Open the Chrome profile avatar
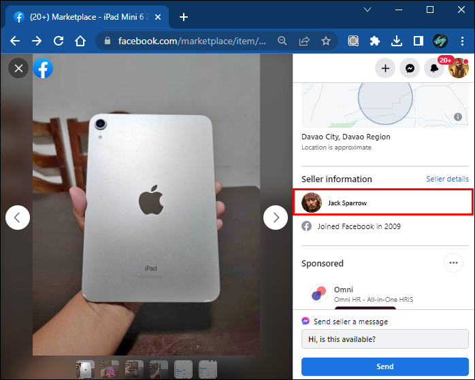Screen dimensions: 475x380 (x=440, y=41)
